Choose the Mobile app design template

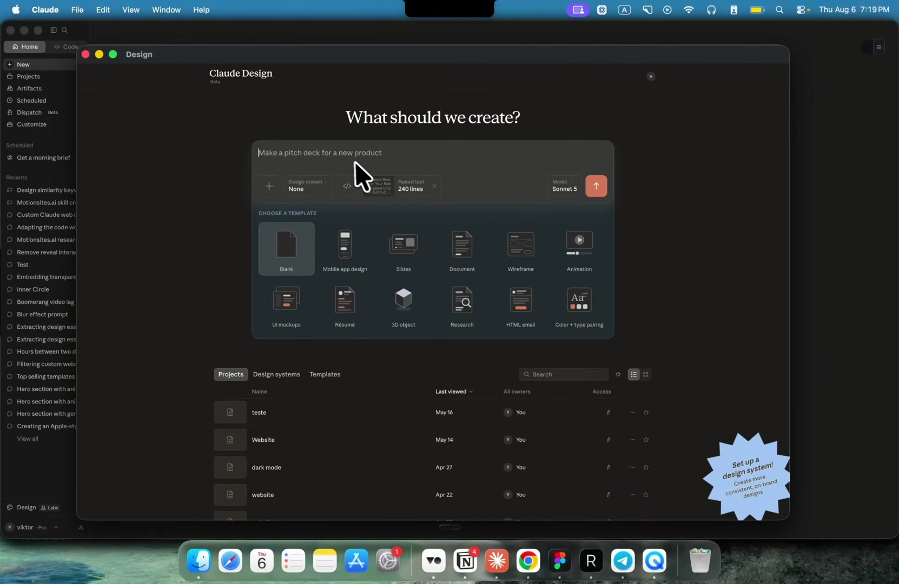(x=345, y=249)
